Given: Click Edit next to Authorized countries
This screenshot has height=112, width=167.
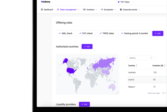Looking at the screenshot, I should (87, 46).
